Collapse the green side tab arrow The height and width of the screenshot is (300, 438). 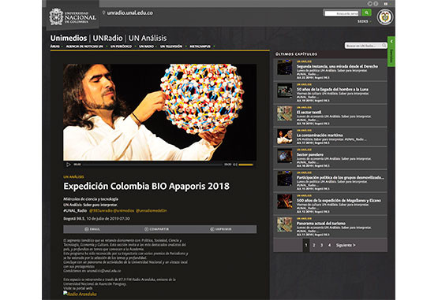coord(391,41)
